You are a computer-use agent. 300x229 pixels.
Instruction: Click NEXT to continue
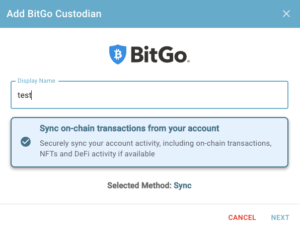280,217
